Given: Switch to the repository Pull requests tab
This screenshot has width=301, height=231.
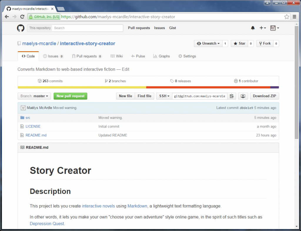Looking at the screenshot, I should click(x=87, y=56).
